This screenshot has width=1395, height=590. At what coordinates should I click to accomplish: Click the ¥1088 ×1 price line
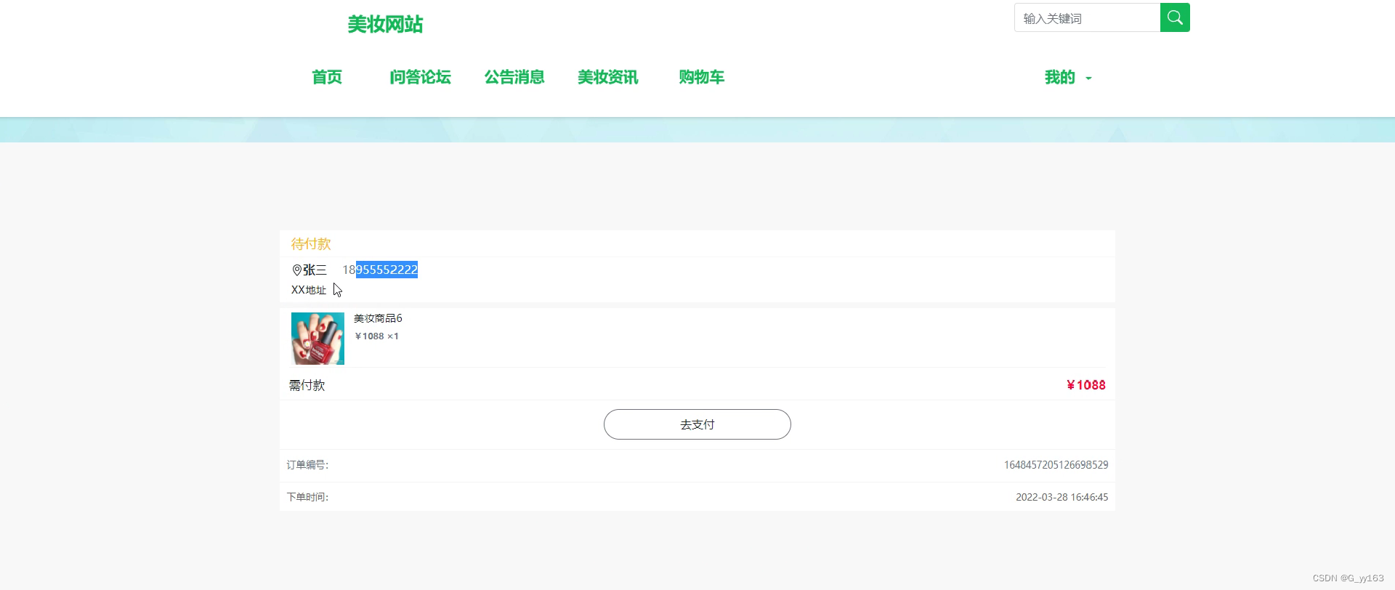[x=376, y=336]
